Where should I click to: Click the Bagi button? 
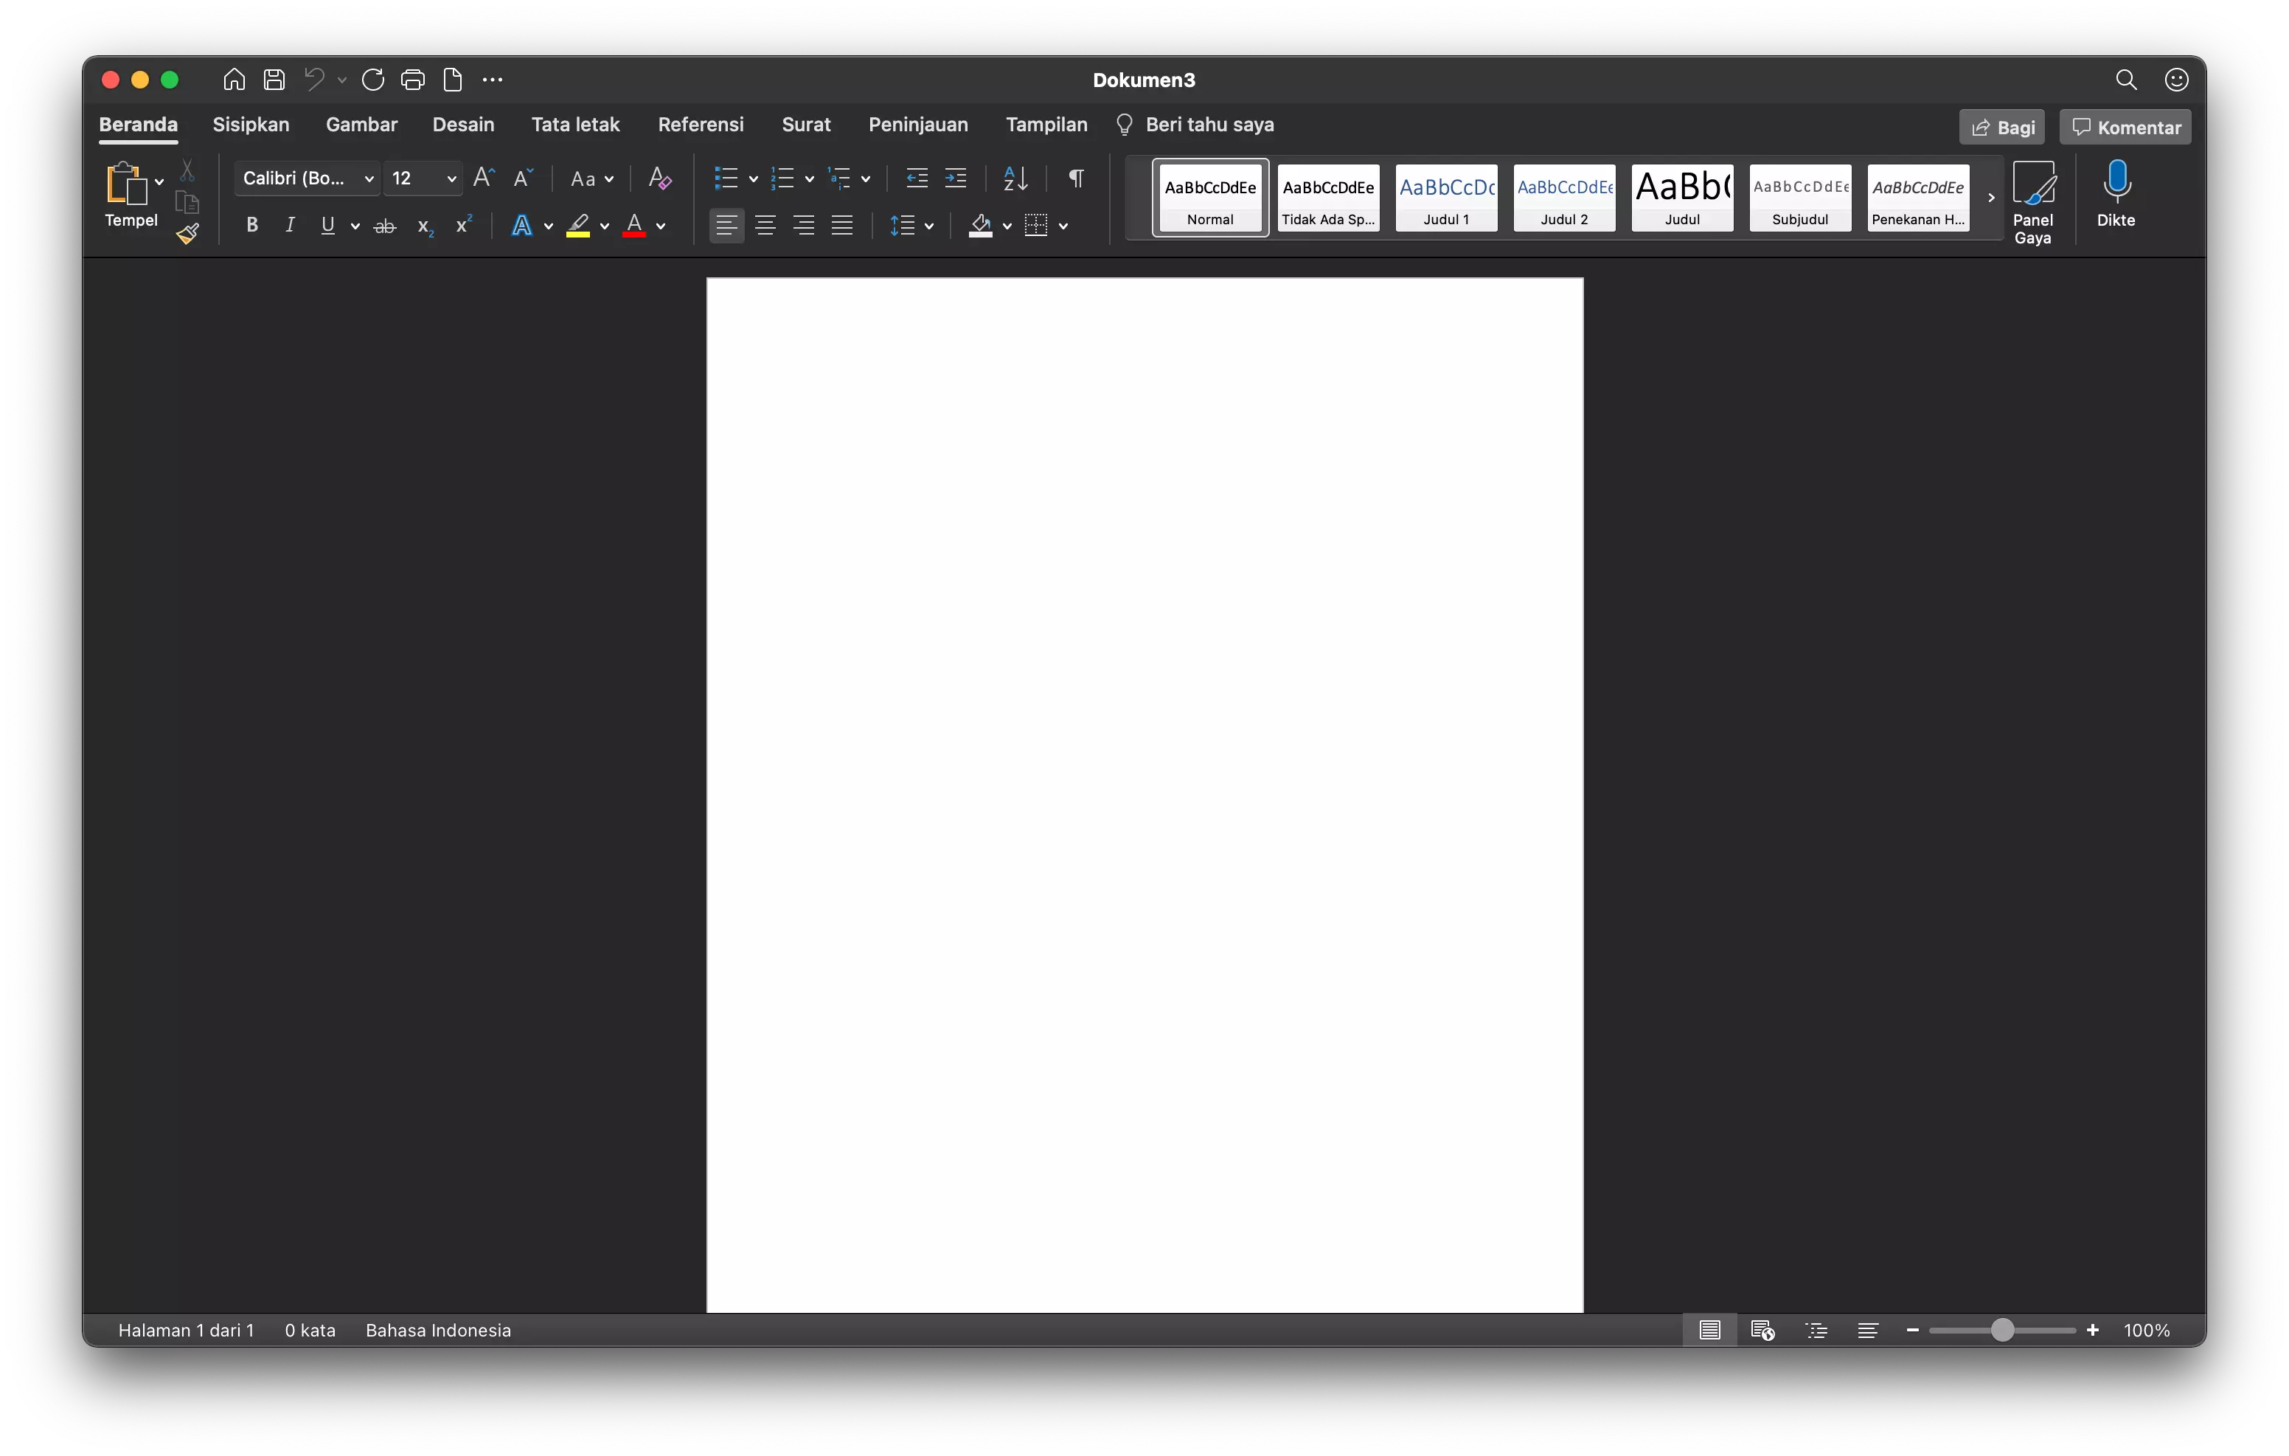click(2001, 126)
